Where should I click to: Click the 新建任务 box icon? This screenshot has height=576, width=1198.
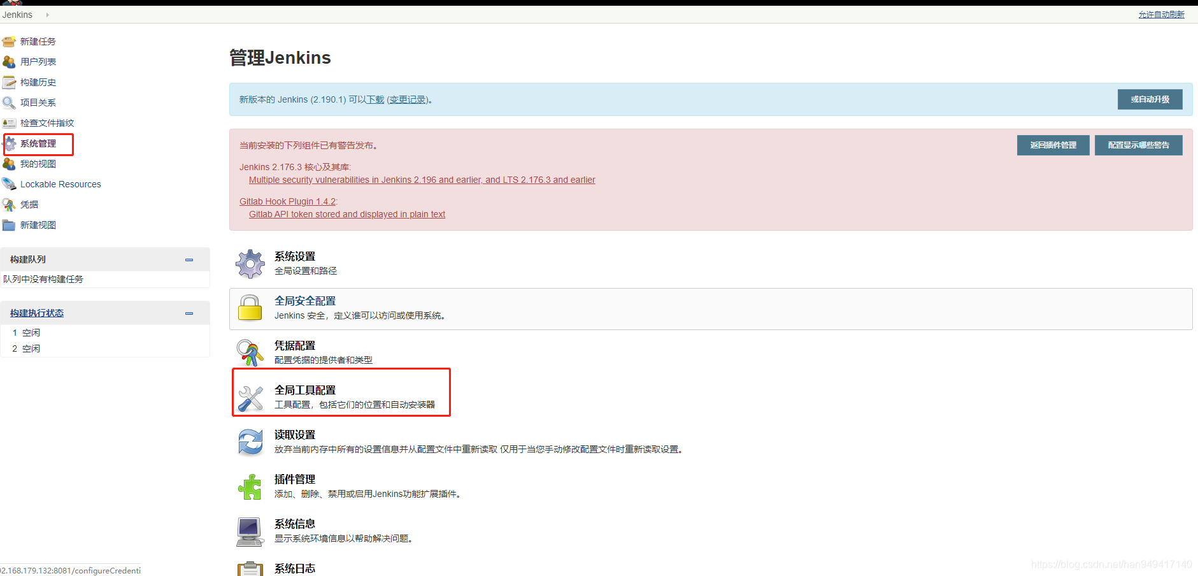coord(9,42)
